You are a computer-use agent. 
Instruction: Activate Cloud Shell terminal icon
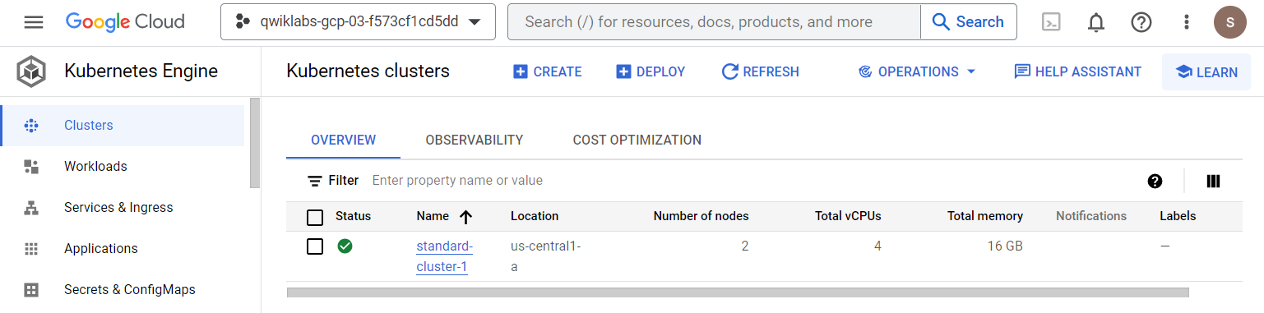[x=1051, y=22]
